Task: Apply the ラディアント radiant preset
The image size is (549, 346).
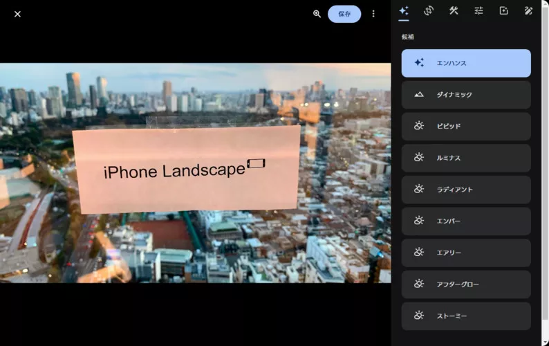Action: coord(466,190)
